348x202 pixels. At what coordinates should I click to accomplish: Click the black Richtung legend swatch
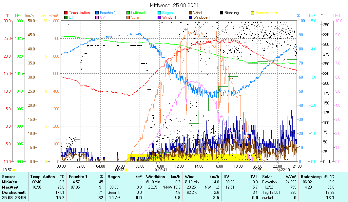[x=222, y=13]
